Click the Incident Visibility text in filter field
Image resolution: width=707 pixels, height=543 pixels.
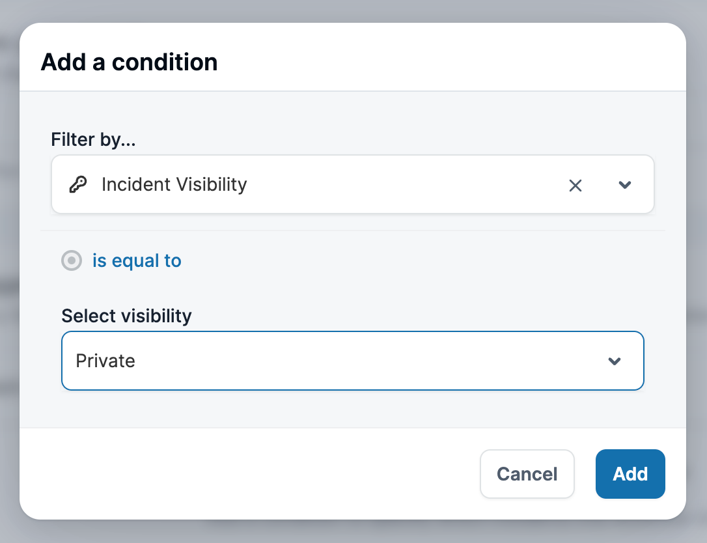coord(174,184)
